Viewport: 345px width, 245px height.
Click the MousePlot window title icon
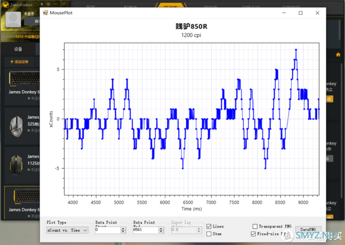46,12
